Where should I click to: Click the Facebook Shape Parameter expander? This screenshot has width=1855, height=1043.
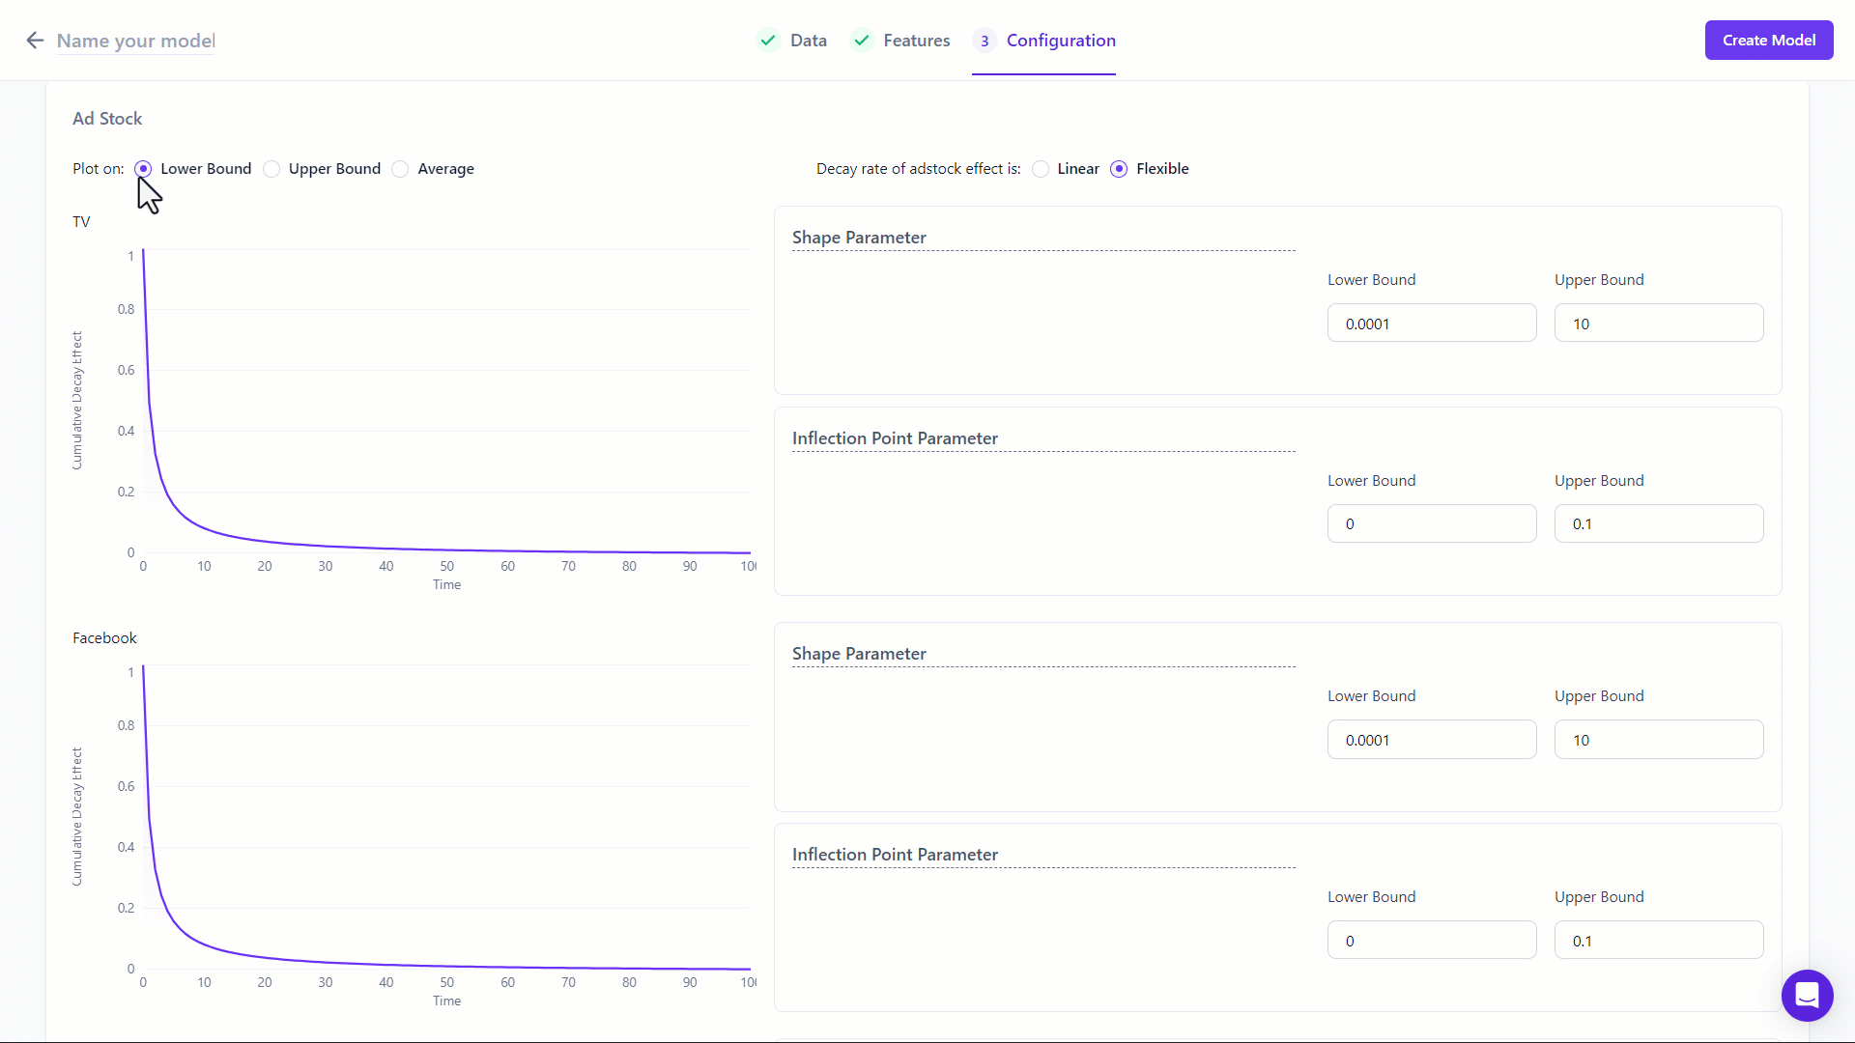pos(859,653)
